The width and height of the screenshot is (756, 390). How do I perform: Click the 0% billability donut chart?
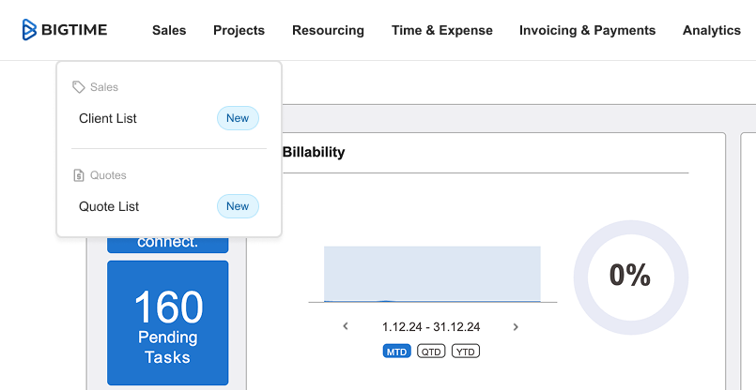pyautogui.click(x=630, y=276)
